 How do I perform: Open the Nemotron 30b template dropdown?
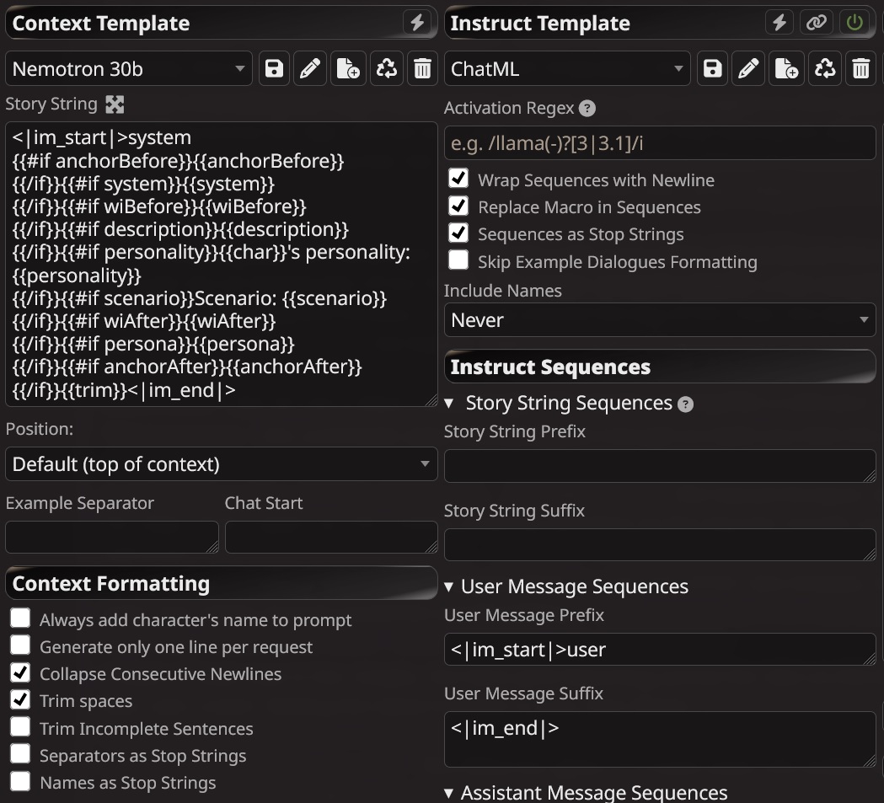(x=129, y=69)
